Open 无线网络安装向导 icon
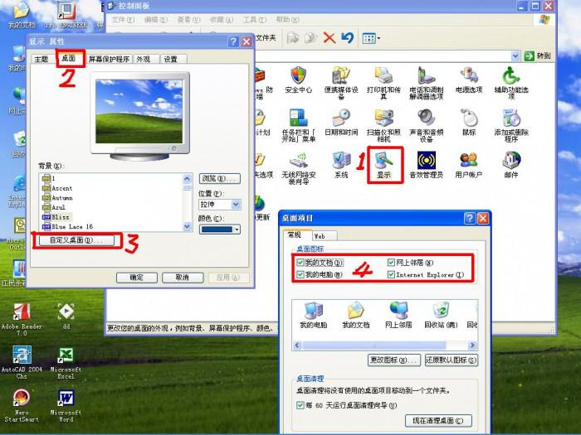 (298, 168)
